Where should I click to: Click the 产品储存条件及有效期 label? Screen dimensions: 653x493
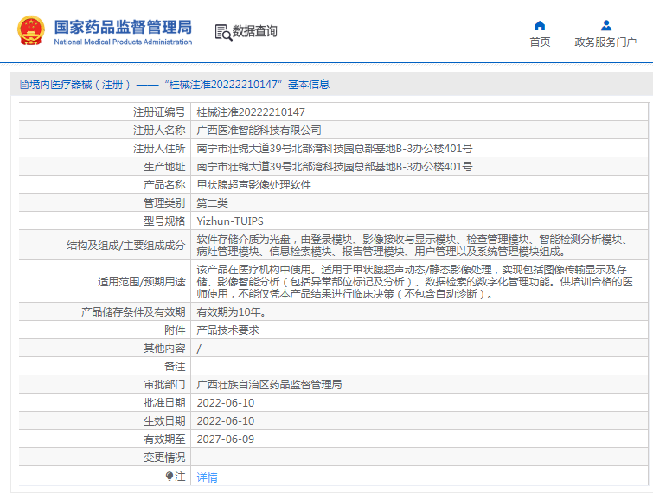(x=133, y=312)
